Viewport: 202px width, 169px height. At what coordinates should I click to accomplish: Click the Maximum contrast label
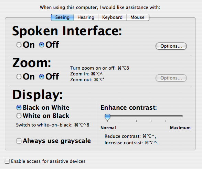pos(180,128)
